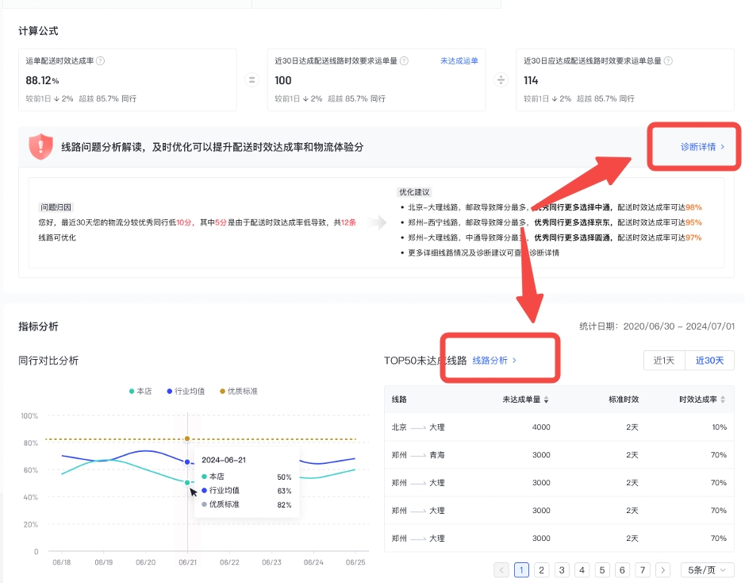Toggle 行业均值 legend series
Viewport: 745px width, 583px height.
(x=186, y=392)
